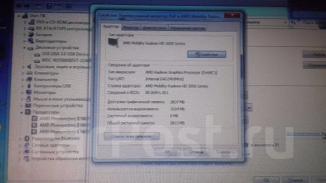Screen dimensions: 326x183
Task: Click the Определить button in display settings
Action: 315,65
